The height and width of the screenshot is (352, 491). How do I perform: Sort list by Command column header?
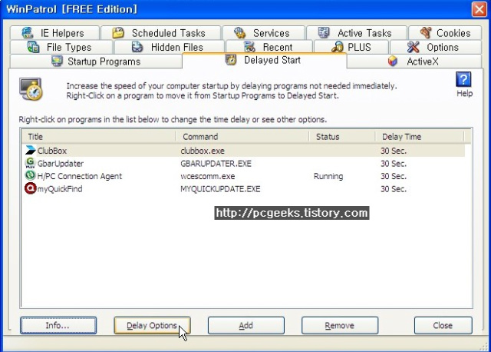pyautogui.click(x=242, y=137)
